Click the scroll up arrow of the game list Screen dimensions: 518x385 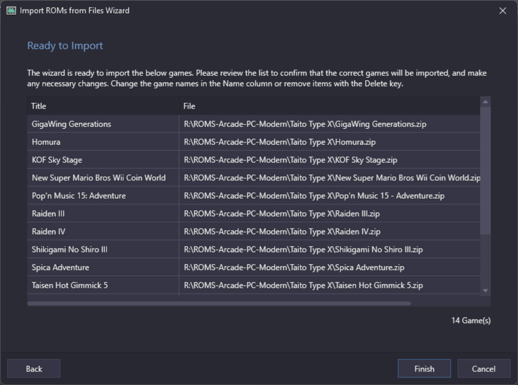485,102
